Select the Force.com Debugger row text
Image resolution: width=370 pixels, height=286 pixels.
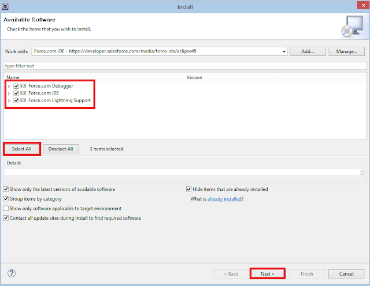(x=50, y=86)
